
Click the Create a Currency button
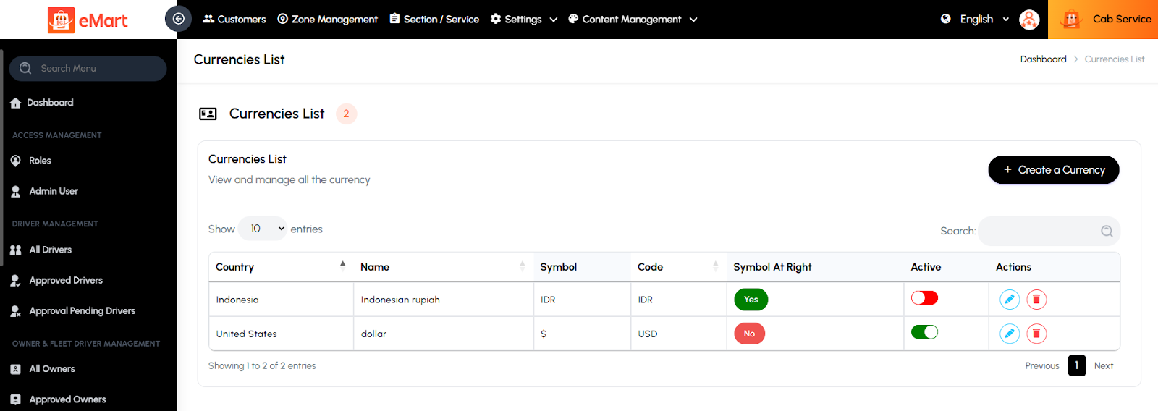point(1053,170)
